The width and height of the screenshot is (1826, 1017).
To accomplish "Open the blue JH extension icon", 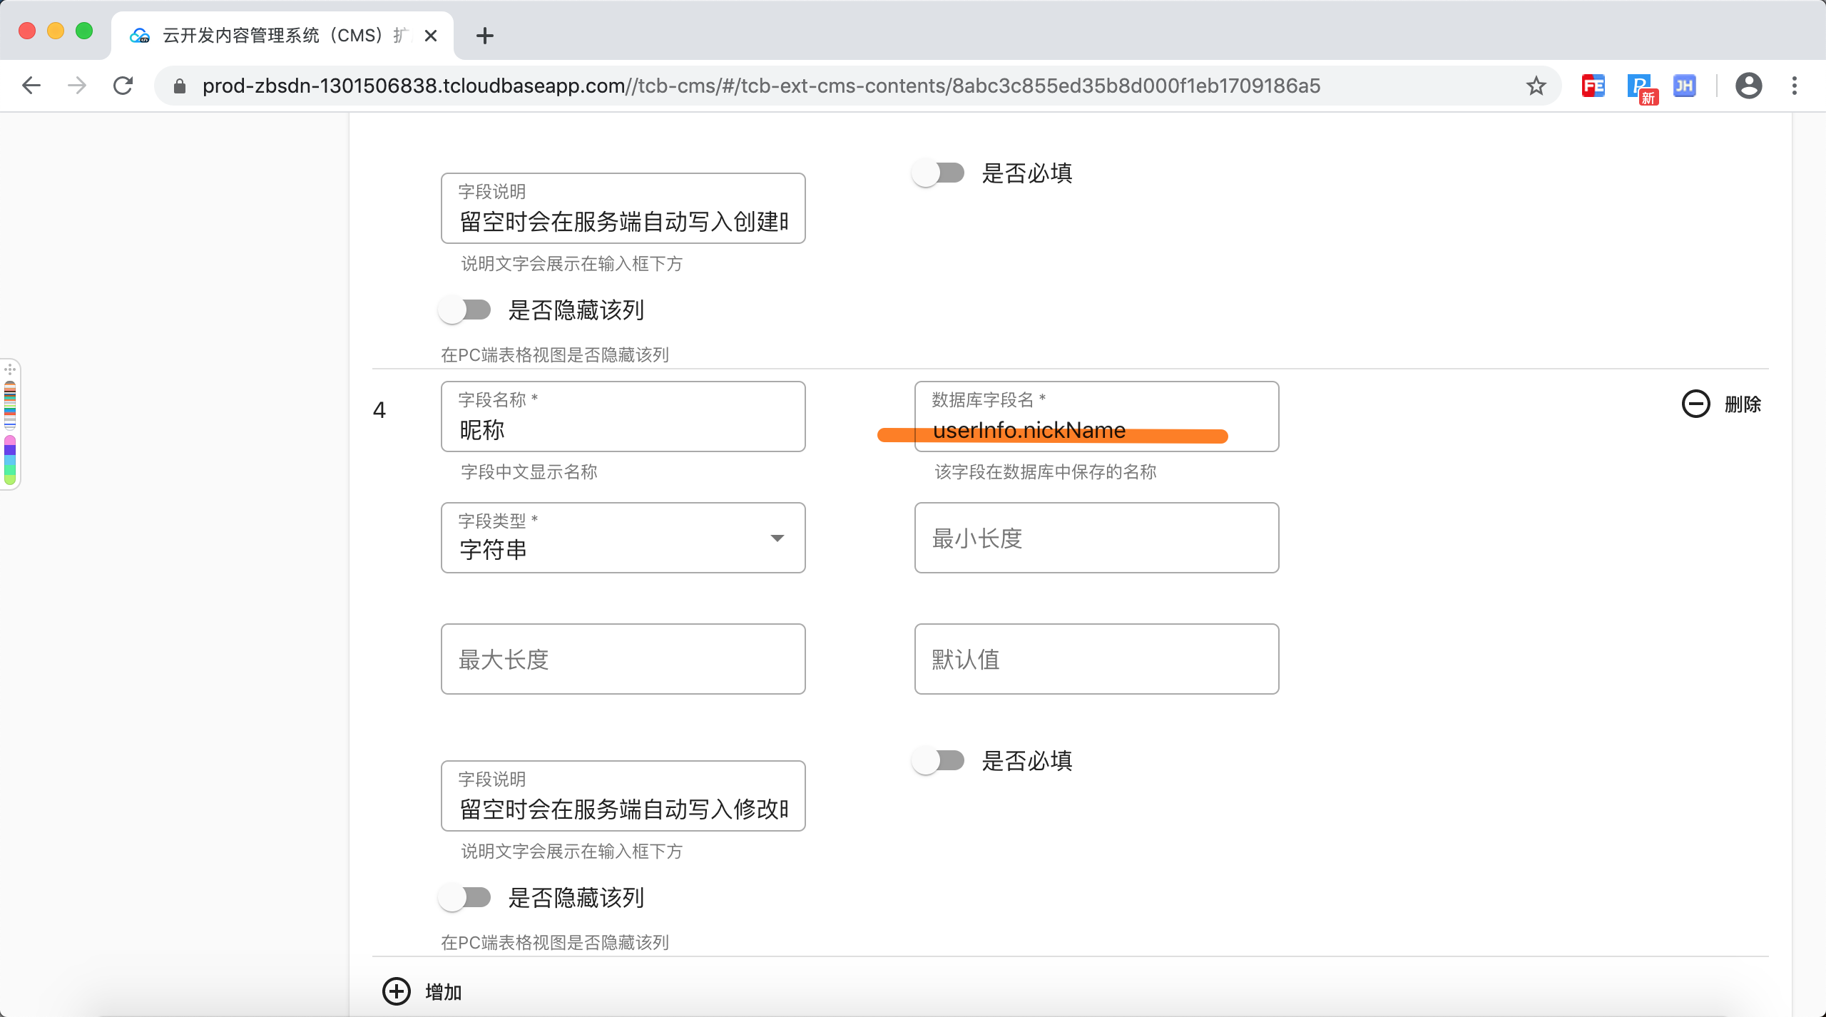I will pyautogui.click(x=1684, y=86).
